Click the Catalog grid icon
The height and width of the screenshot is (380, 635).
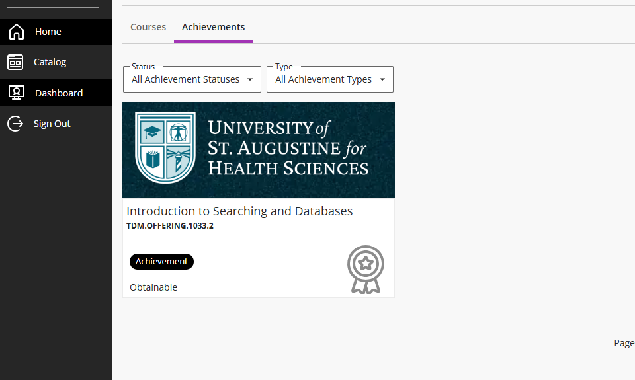click(x=15, y=62)
